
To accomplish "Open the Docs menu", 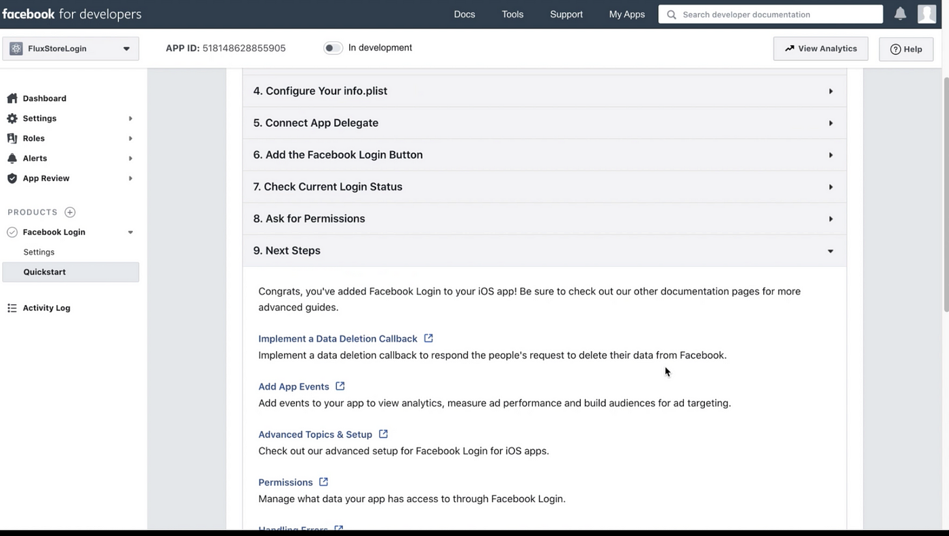I will pyautogui.click(x=464, y=14).
